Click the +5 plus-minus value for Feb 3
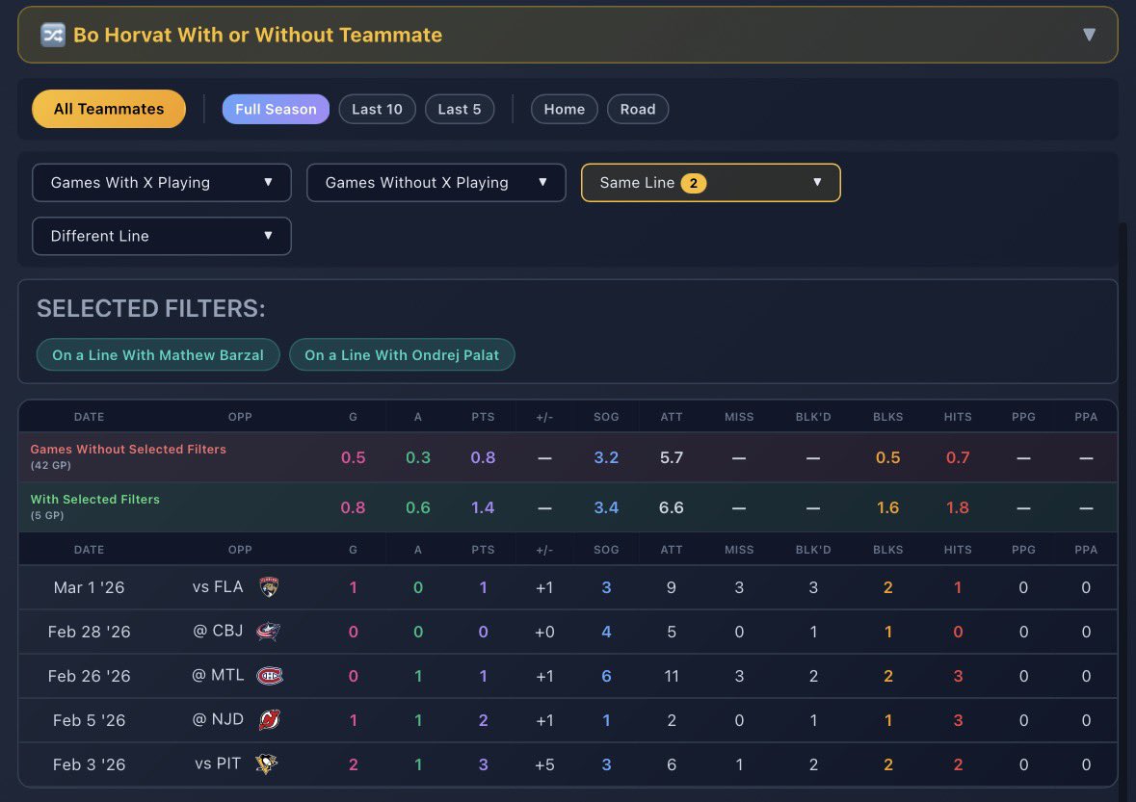The image size is (1136, 802). tap(544, 764)
